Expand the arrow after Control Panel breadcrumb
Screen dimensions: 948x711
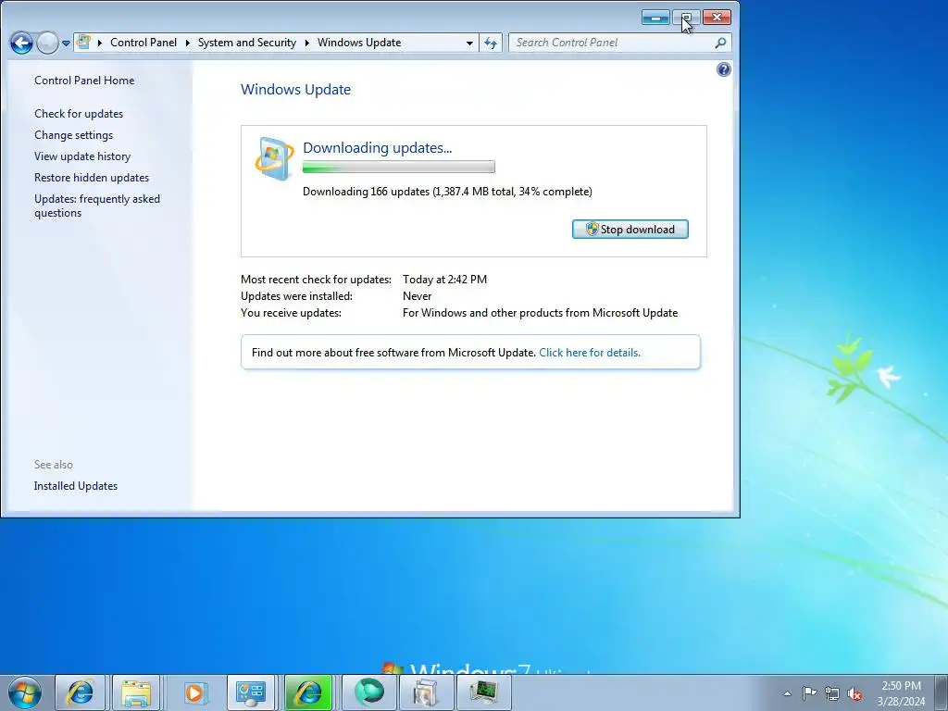(187, 43)
